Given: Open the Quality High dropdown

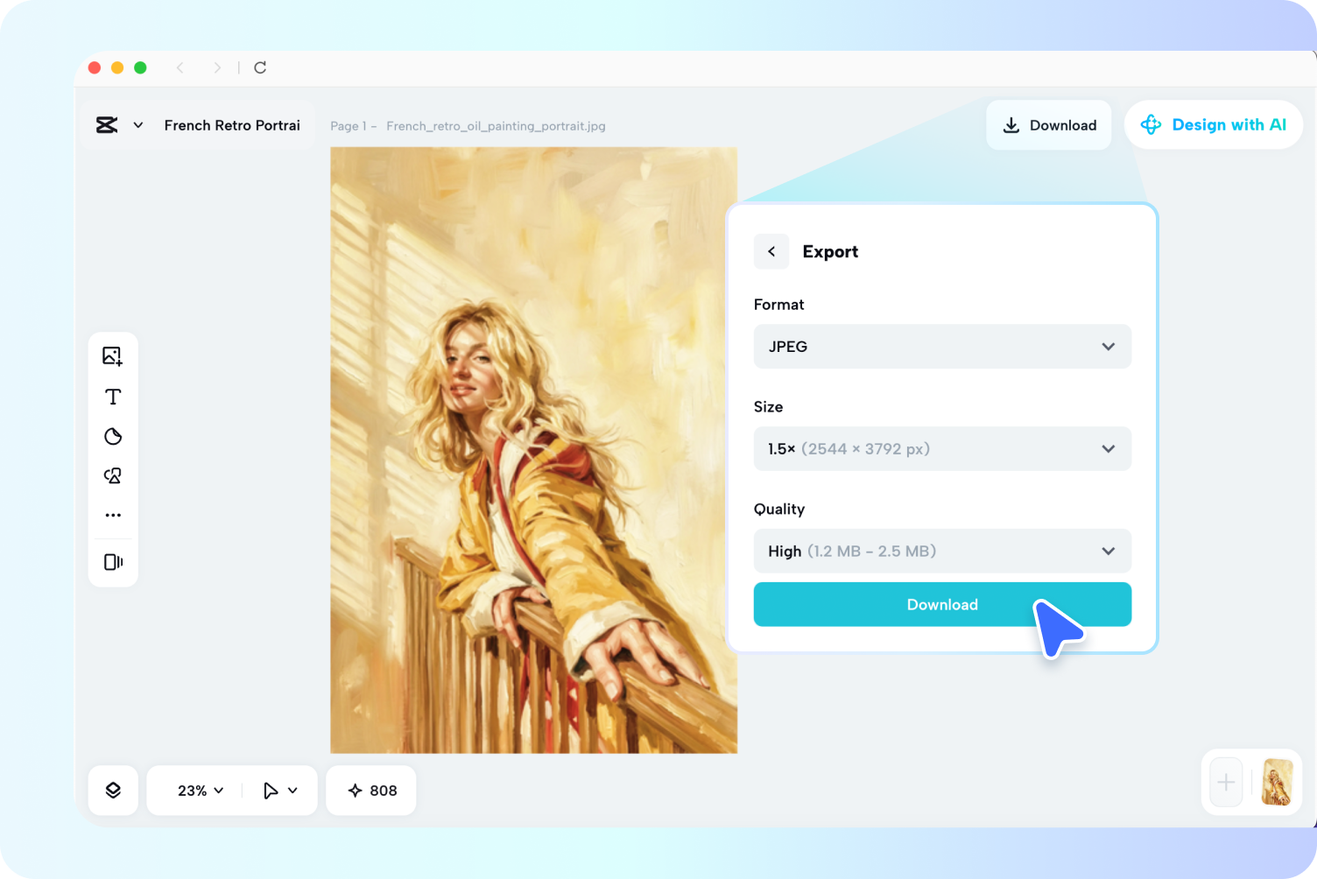Looking at the screenshot, I should click(x=942, y=551).
